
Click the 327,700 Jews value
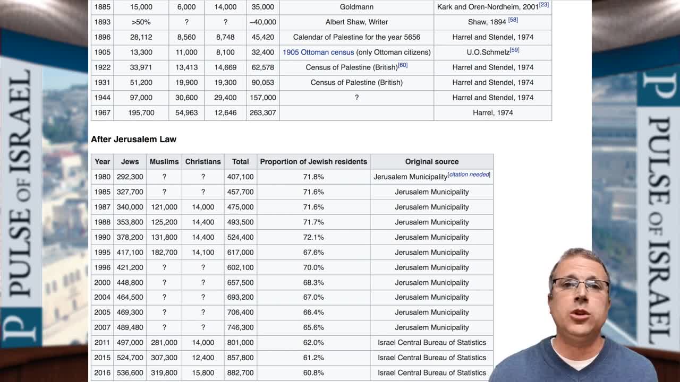click(130, 192)
